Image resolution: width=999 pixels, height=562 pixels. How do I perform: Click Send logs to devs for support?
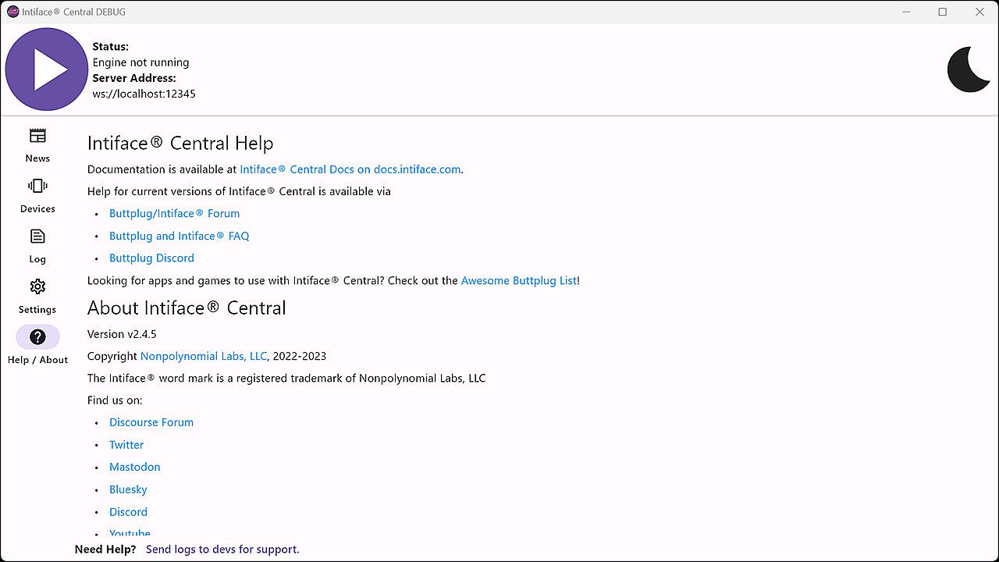coord(222,550)
